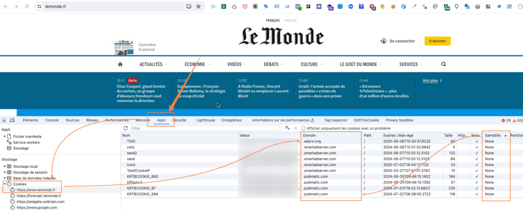Image resolution: width=523 pixels, height=210 pixels.
Task: Delete selected cookie with the X icon
Action: click(296, 128)
